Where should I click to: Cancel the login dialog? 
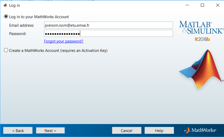click(127, 131)
